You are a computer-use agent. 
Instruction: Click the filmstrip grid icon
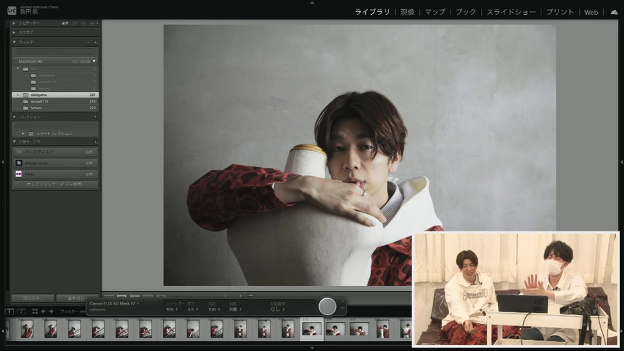click(x=34, y=311)
